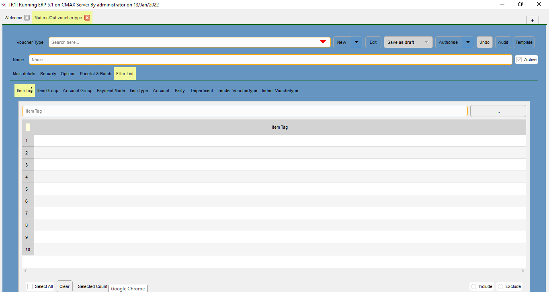Screen dimensions: 549x292
Task: Click the Name input field
Action: tap(270, 60)
